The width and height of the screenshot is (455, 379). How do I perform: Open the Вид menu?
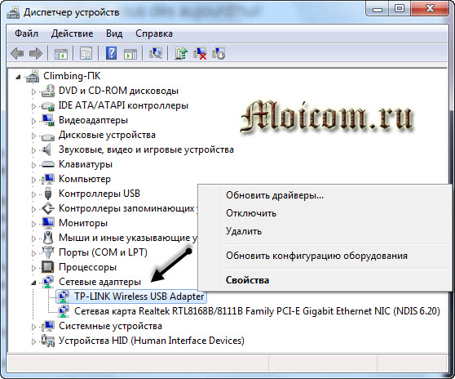tap(114, 33)
